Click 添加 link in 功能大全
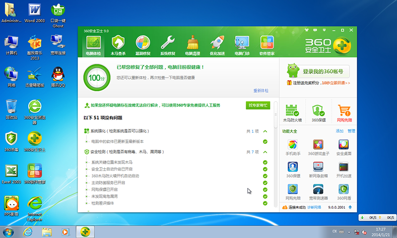397x238 pixels. tap(339, 131)
